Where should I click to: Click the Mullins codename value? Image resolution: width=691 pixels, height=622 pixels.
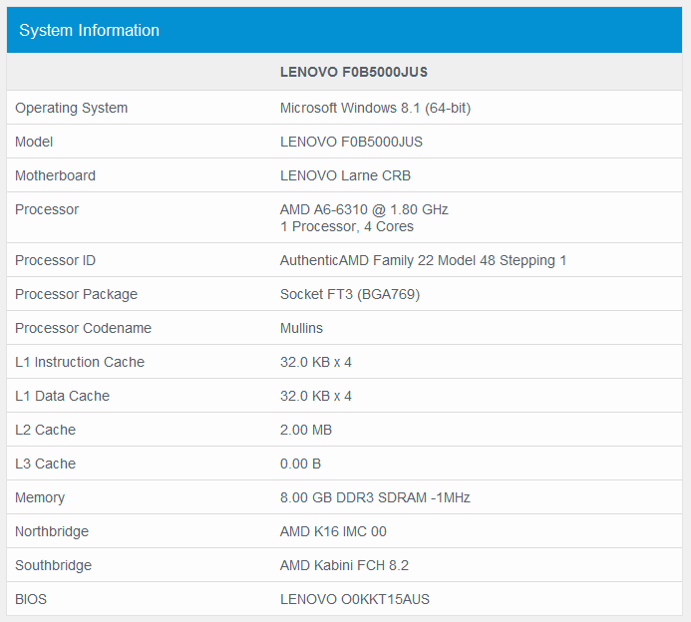click(x=302, y=328)
